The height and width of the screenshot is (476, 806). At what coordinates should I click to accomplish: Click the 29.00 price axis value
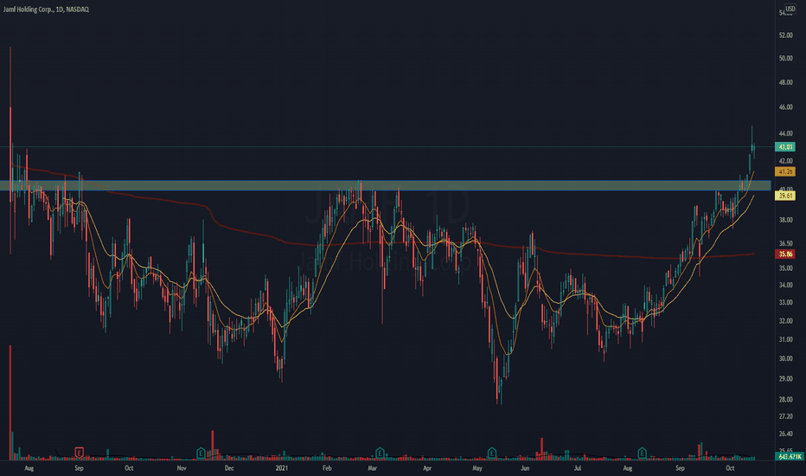(785, 379)
